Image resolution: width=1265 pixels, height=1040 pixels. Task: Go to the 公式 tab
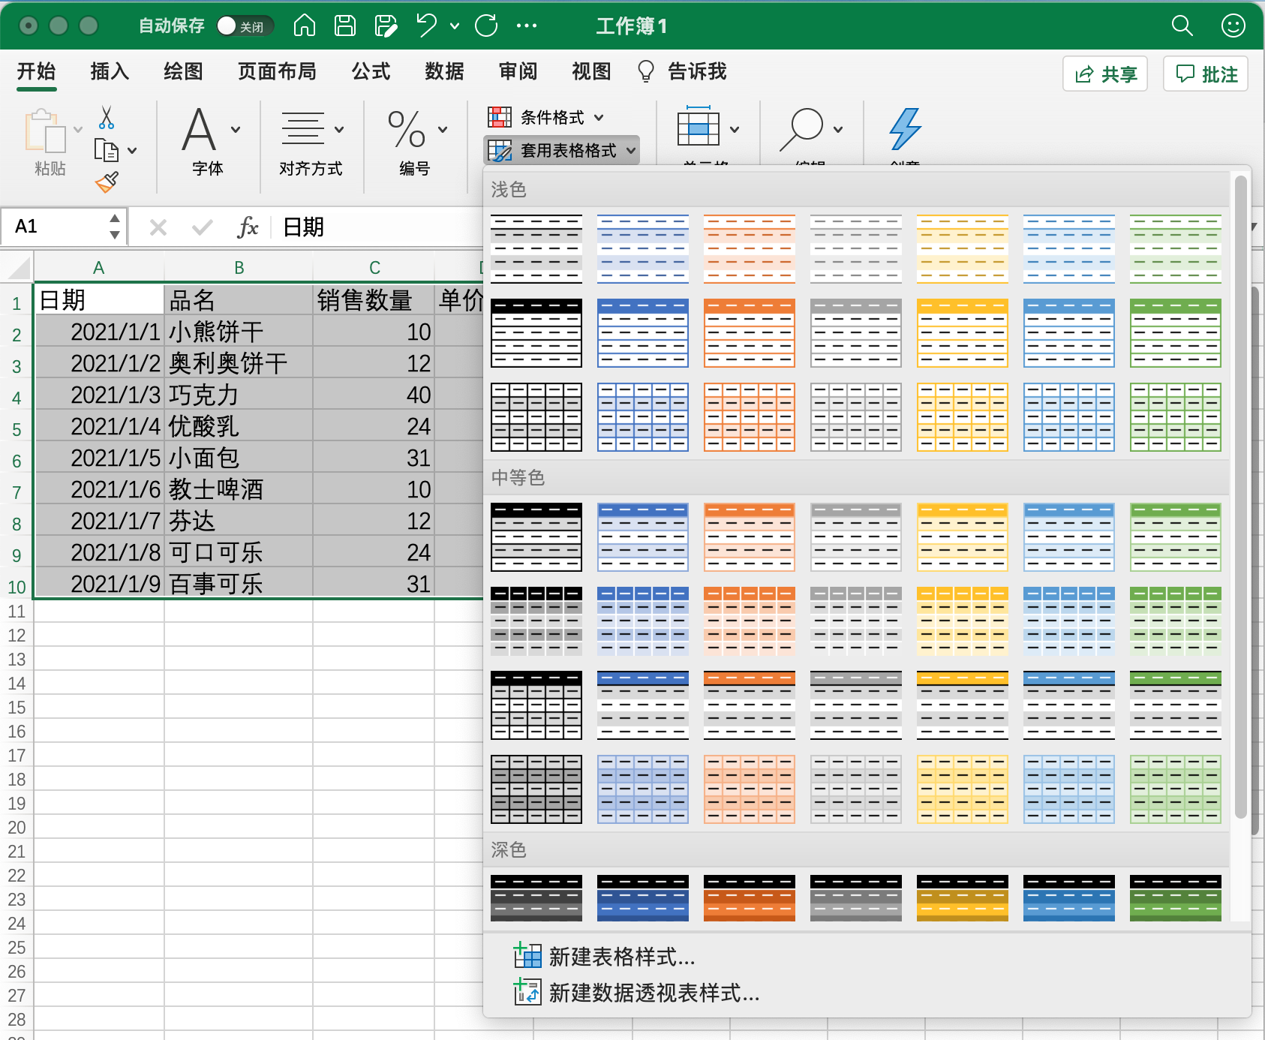pyautogui.click(x=371, y=72)
